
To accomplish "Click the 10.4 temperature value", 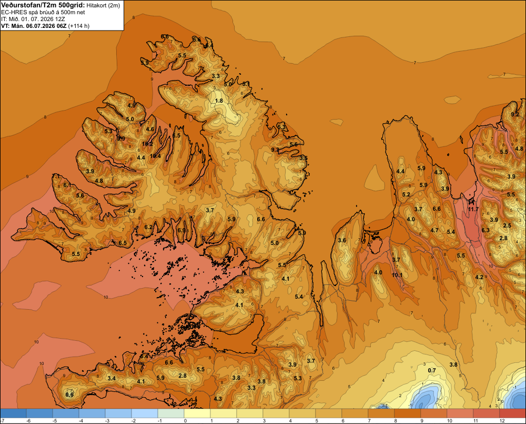I will [x=155, y=156].
